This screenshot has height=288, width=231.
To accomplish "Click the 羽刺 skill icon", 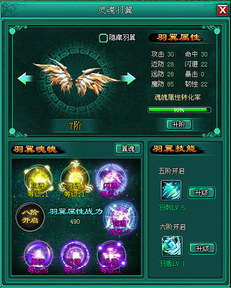I will tap(171, 190).
